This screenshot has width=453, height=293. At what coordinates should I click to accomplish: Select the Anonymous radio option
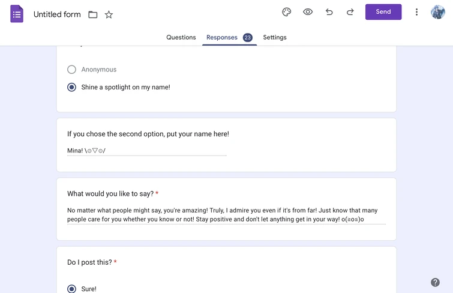point(72,70)
